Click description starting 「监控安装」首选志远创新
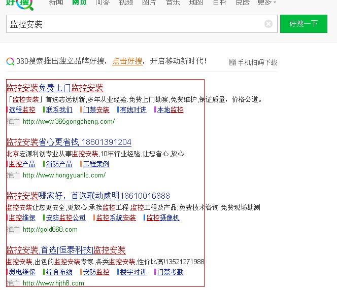The height and width of the screenshot is (290, 337). tap(134, 99)
